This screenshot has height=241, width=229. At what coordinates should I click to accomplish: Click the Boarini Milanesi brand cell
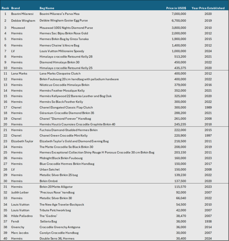(22, 14)
